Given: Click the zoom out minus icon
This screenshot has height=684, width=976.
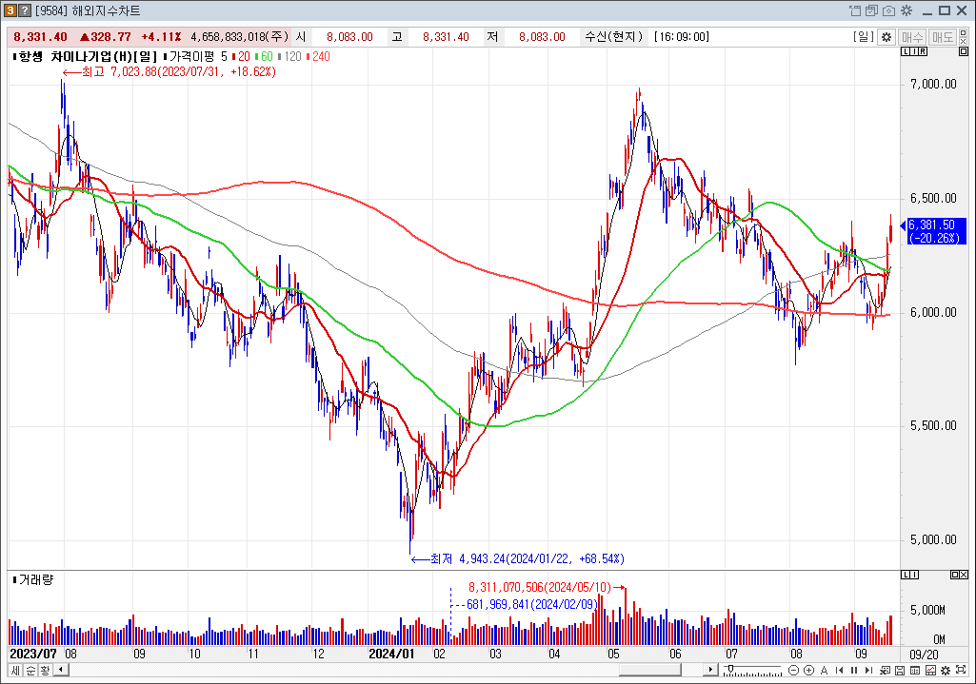Looking at the screenshot, I should [793, 671].
